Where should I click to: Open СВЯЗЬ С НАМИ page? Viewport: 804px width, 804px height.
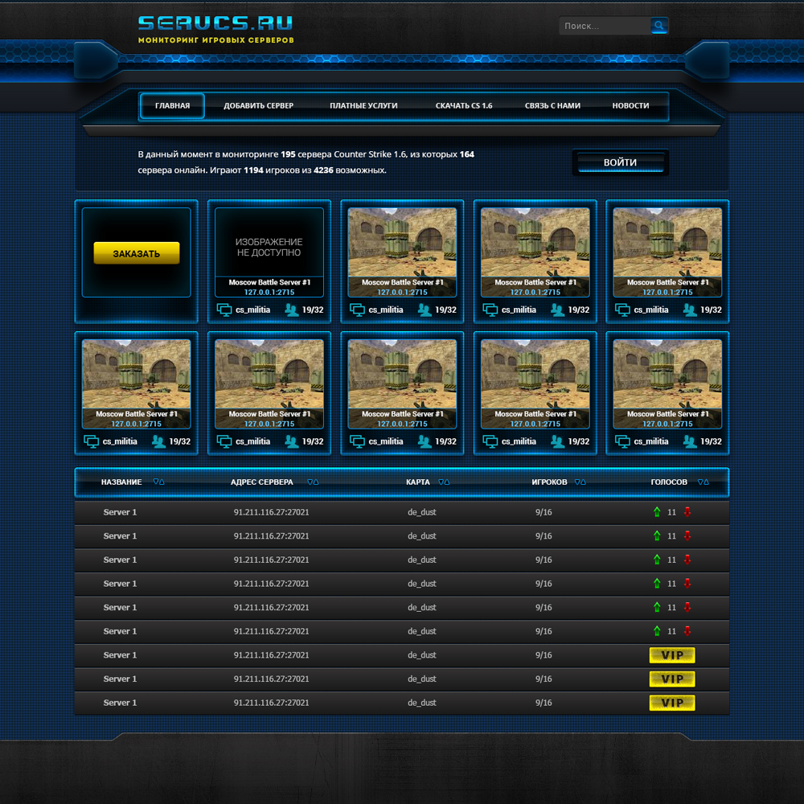pos(552,105)
